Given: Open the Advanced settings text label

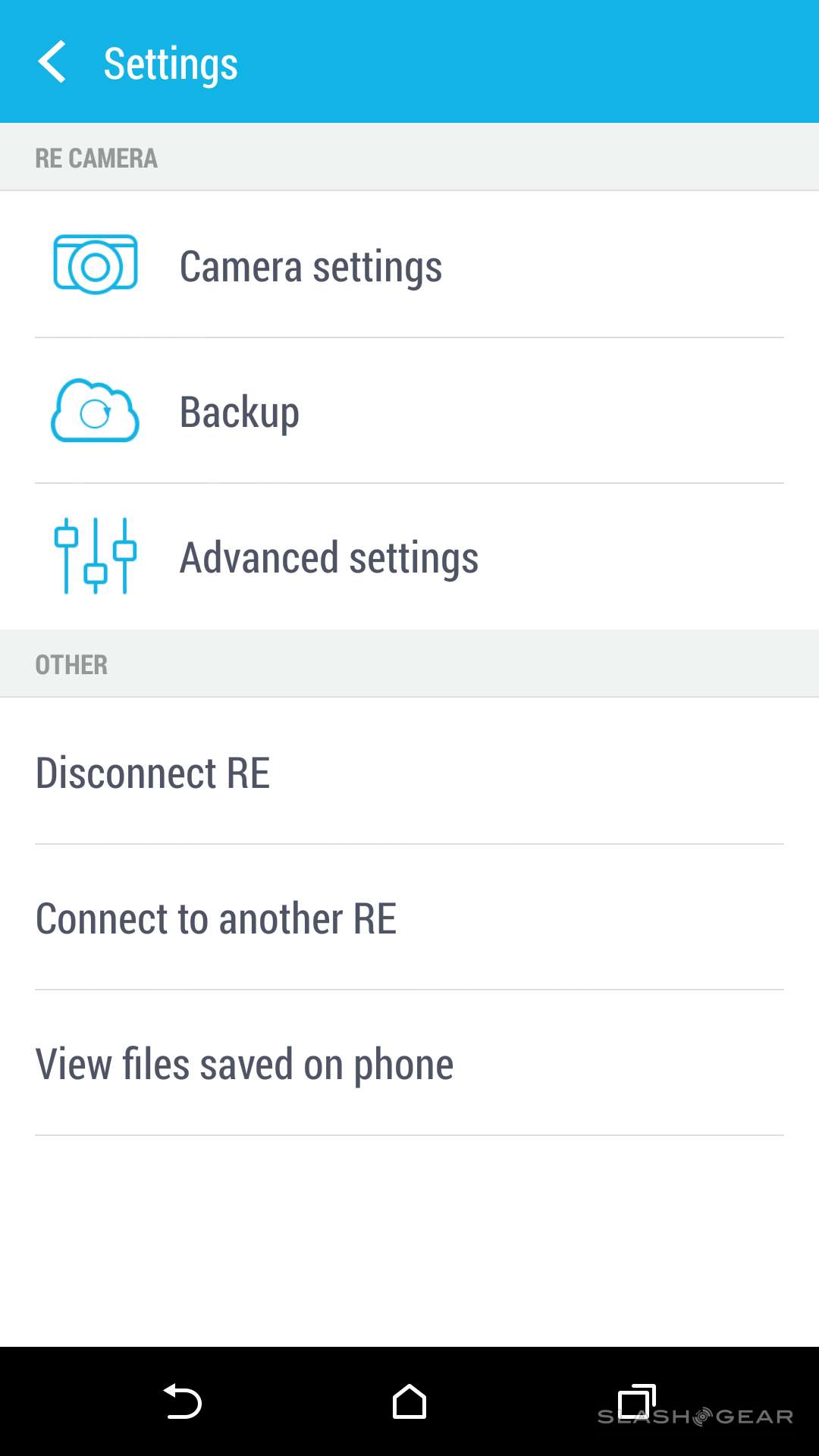Looking at the screenshot, I should coord(328,557).
